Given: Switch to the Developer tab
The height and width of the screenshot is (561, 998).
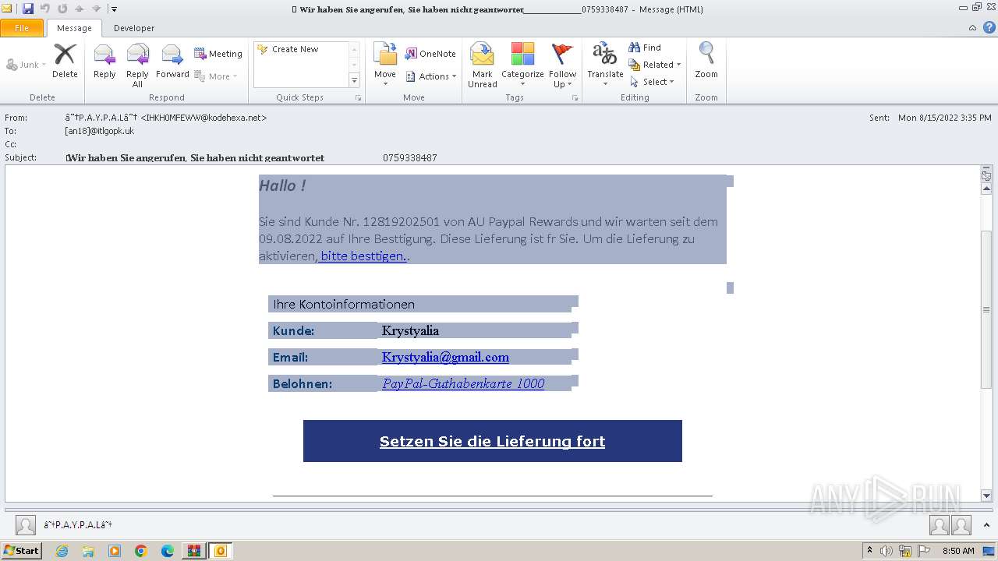Looking at the screenshot, I should pos(134,28).
